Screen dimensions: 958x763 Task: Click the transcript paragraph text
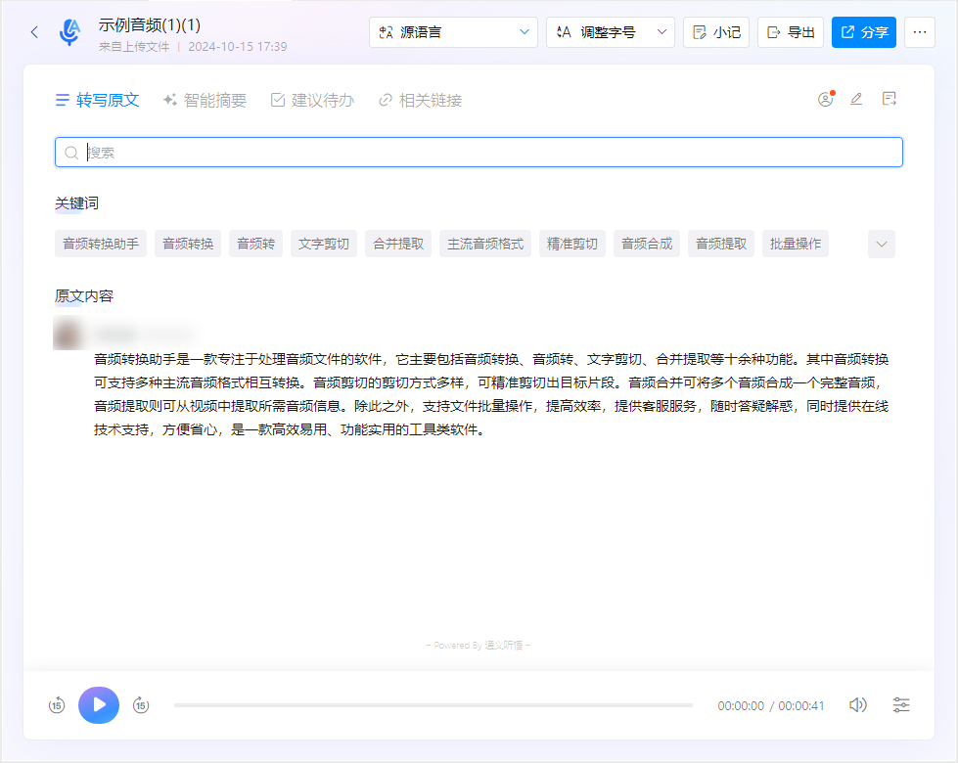click(491, 394)
